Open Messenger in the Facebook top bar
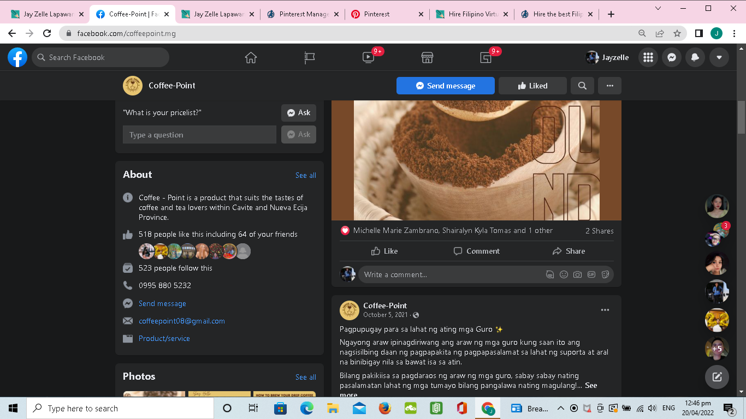The image size is (746, 419). (x=672, y=57)
